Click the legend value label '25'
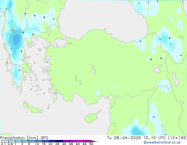This screenshot has height=145, width=187. tap(57, 144)
